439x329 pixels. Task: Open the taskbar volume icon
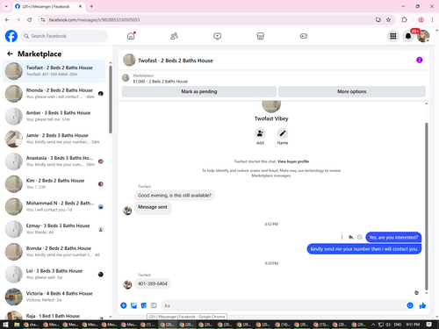388,325
